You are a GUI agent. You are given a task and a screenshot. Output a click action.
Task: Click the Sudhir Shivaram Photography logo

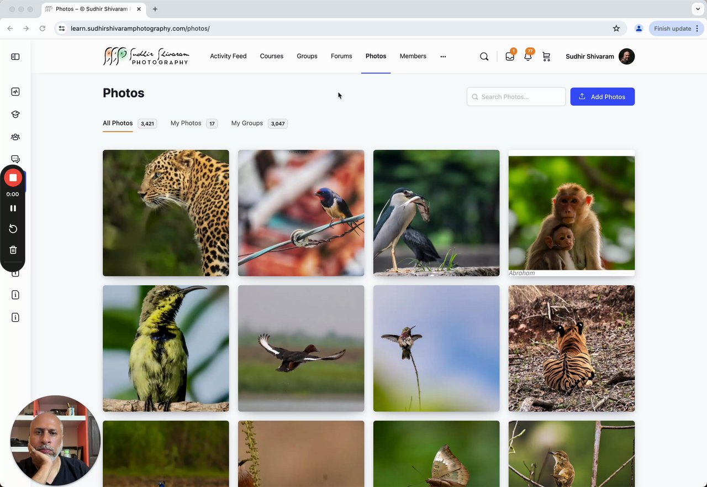(146, 56)
